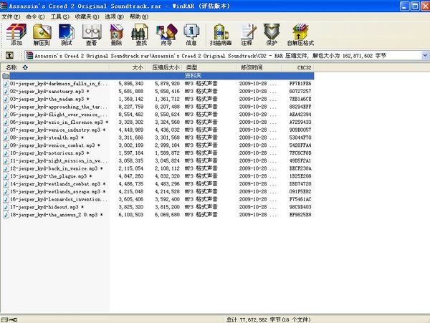The width and height of the screenshot is (430, 323).
Task: Sort by Packed size (压缩后大小) column header
Action: (x=163, y=67)
